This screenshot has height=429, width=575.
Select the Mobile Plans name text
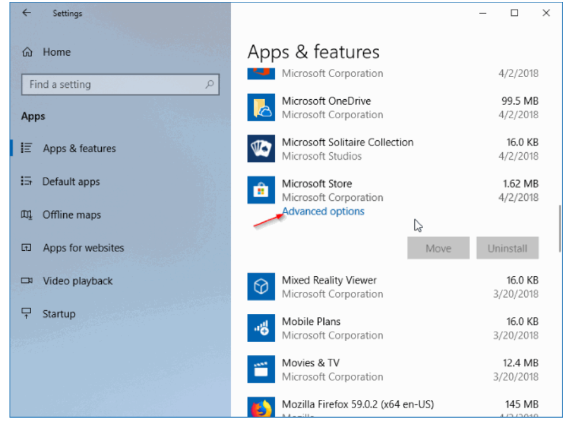[x=311, y=322]
